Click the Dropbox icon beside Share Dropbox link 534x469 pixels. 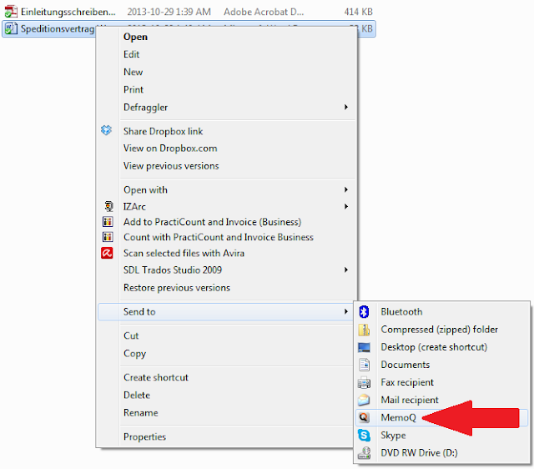[106, 130]
